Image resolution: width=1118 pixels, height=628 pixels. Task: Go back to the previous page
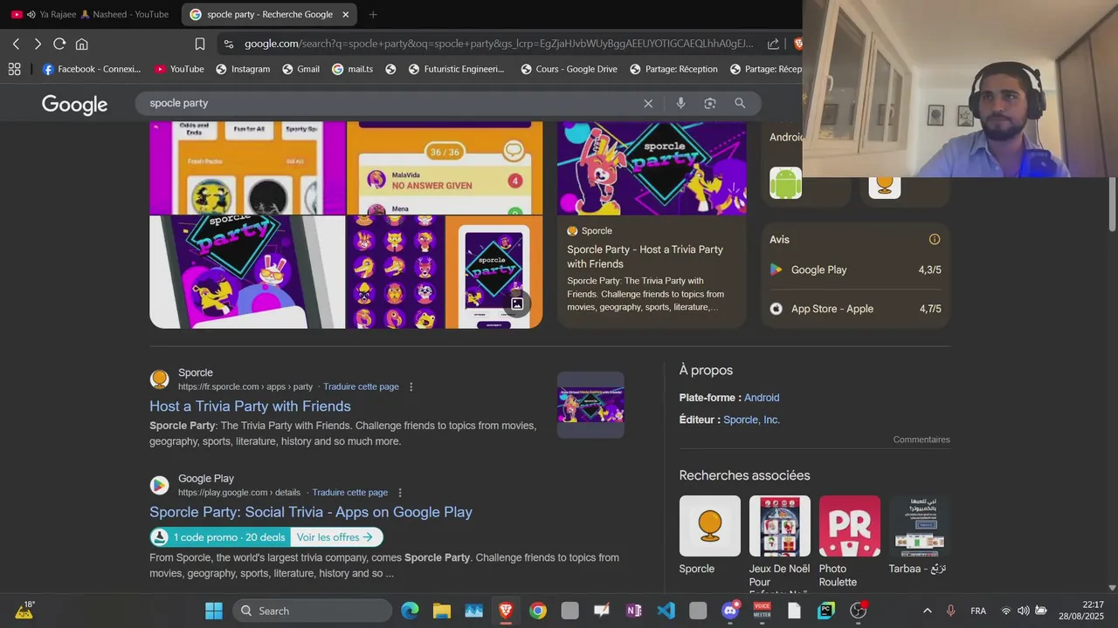pos(16,44)
